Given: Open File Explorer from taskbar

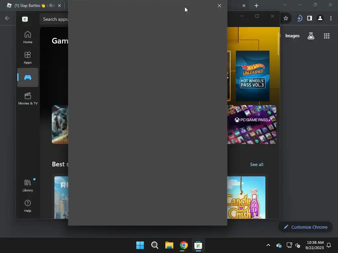Looking at the screenshot, I should (169, 245).
